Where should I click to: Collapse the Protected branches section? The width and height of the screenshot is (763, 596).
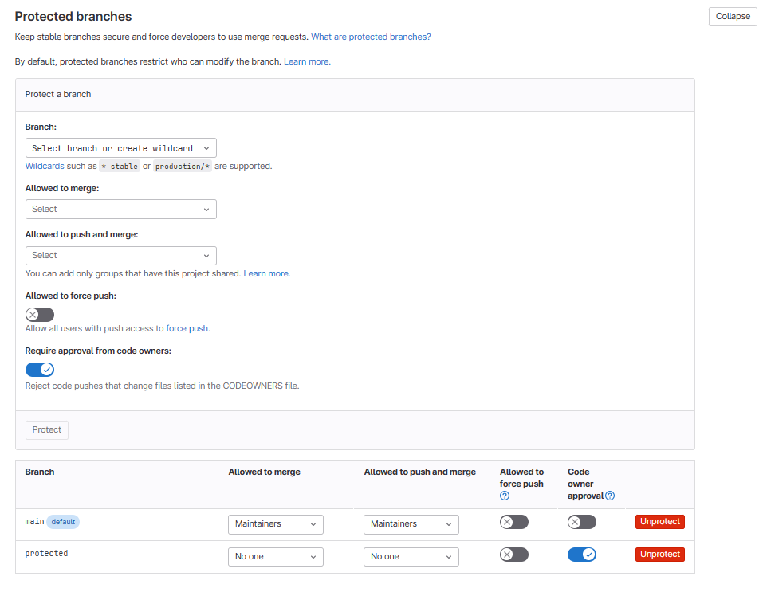coord(732,17)
